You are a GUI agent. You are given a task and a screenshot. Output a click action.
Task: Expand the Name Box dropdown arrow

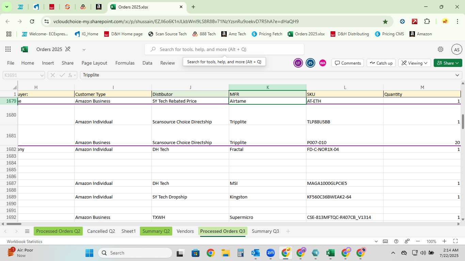tap(42, 75)
